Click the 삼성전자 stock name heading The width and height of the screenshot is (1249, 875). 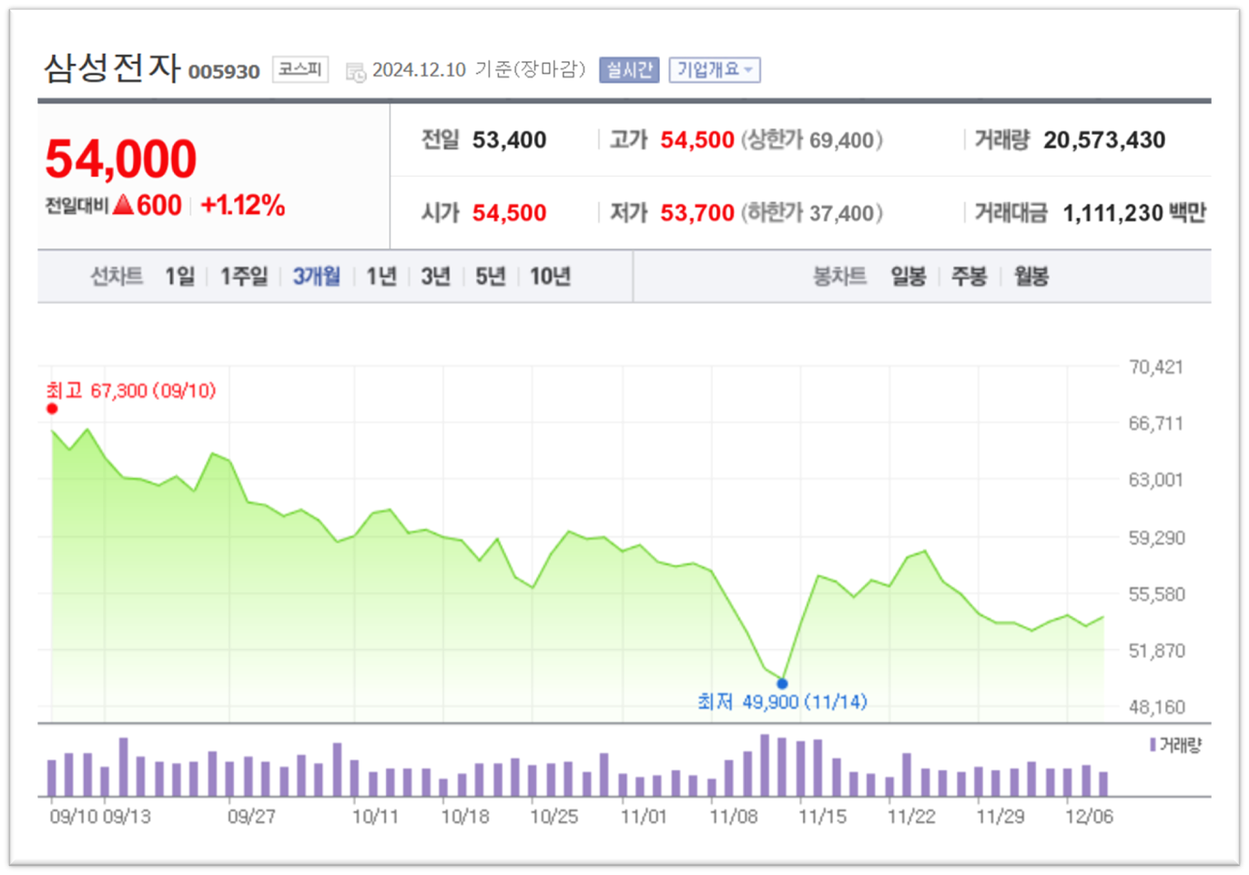pos(113,68)
